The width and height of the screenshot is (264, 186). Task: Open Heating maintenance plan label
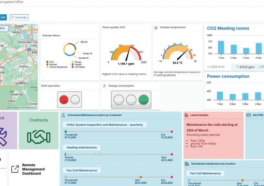point(82,147)
